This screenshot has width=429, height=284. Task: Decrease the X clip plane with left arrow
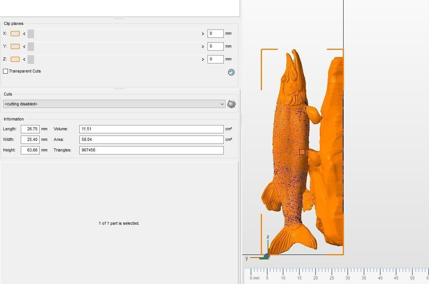tap(24, 34)
